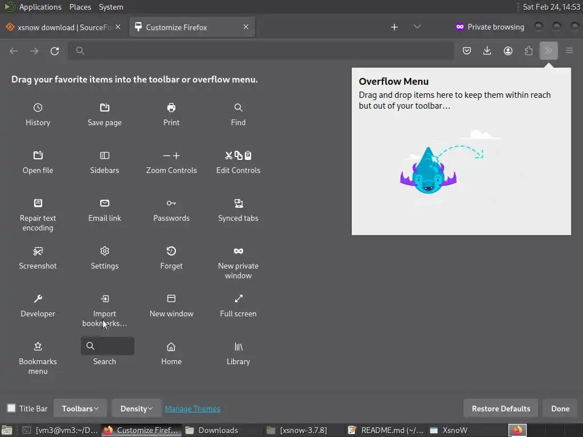Select the Zoom Controls item

(171, 162)
